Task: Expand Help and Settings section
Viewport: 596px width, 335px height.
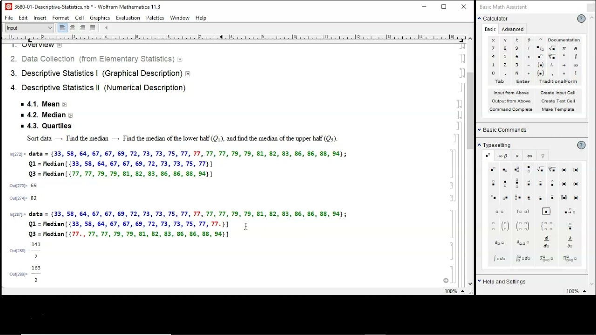Action: coord(479,281)
